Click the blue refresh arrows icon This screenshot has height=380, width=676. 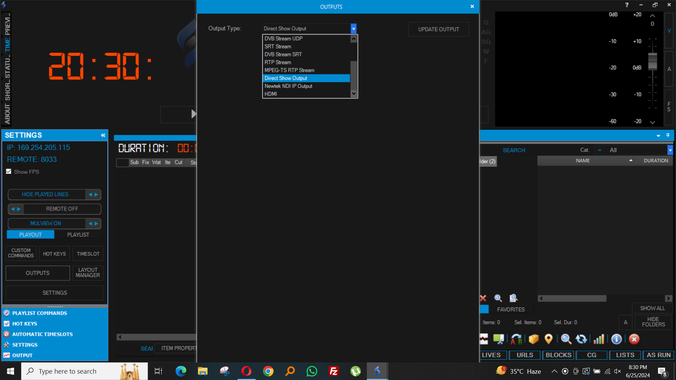(x=581, y=339)
